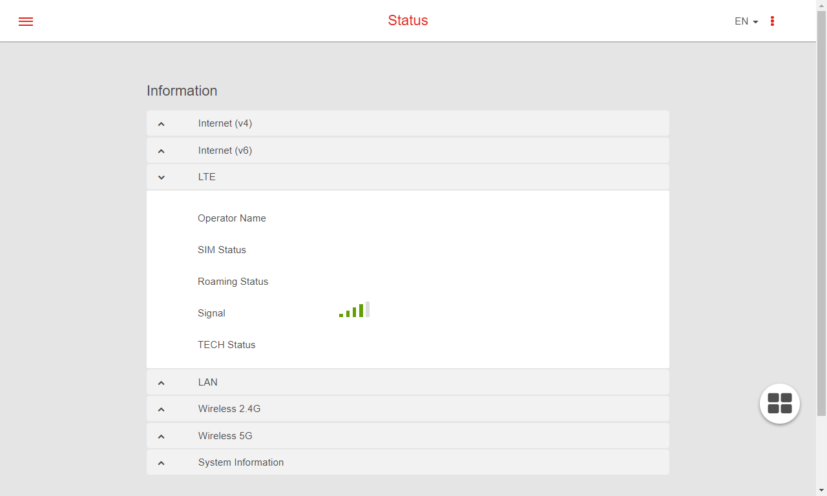Click the green signal strength bars
This screenshot has height=496, width=827.
354,310
